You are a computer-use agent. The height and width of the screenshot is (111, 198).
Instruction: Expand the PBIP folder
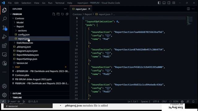pos(17,67)
